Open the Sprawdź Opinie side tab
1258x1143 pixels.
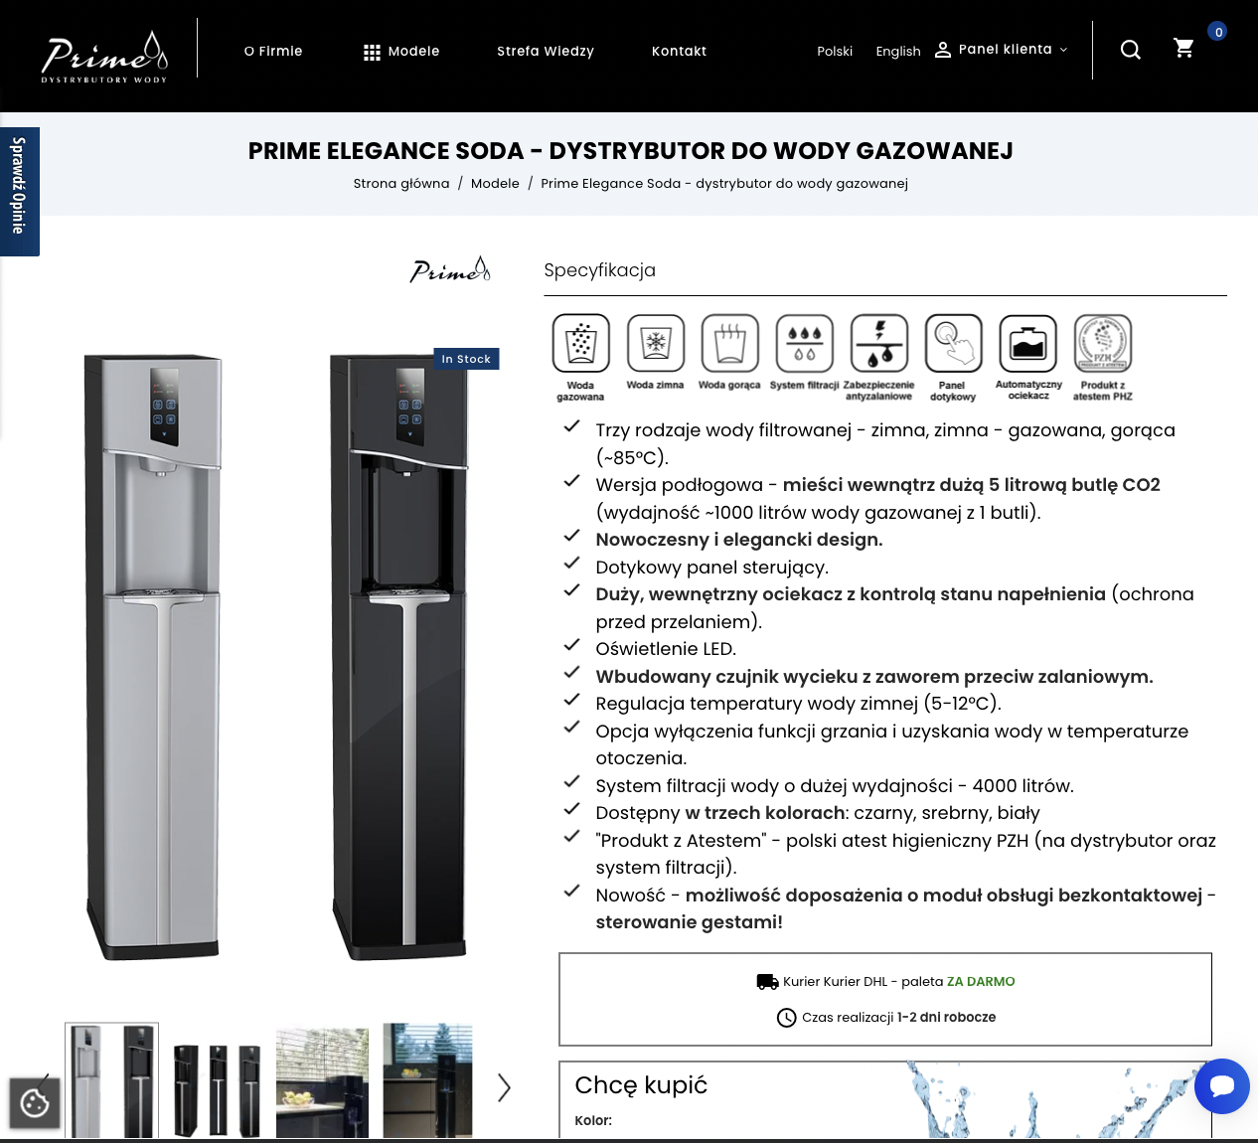tap(19, 192)
